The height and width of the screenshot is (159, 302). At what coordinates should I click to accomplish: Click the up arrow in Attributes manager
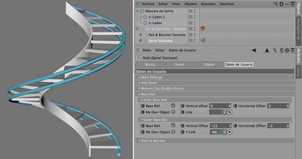267,50
